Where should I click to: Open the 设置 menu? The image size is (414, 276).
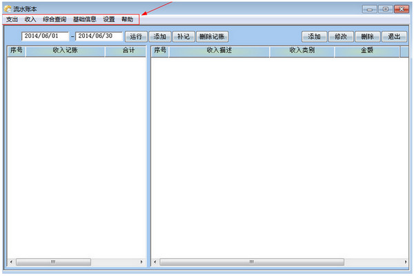109,19
